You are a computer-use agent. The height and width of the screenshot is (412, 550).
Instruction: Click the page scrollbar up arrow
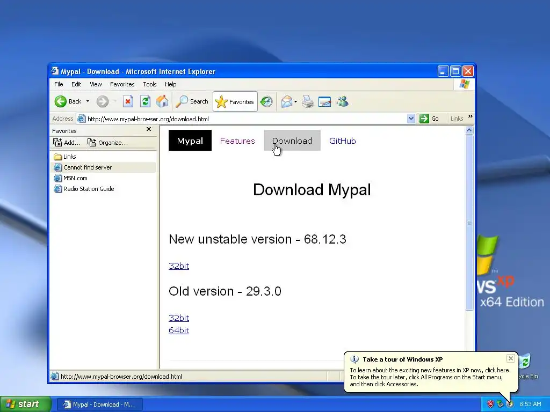[469, 130]
